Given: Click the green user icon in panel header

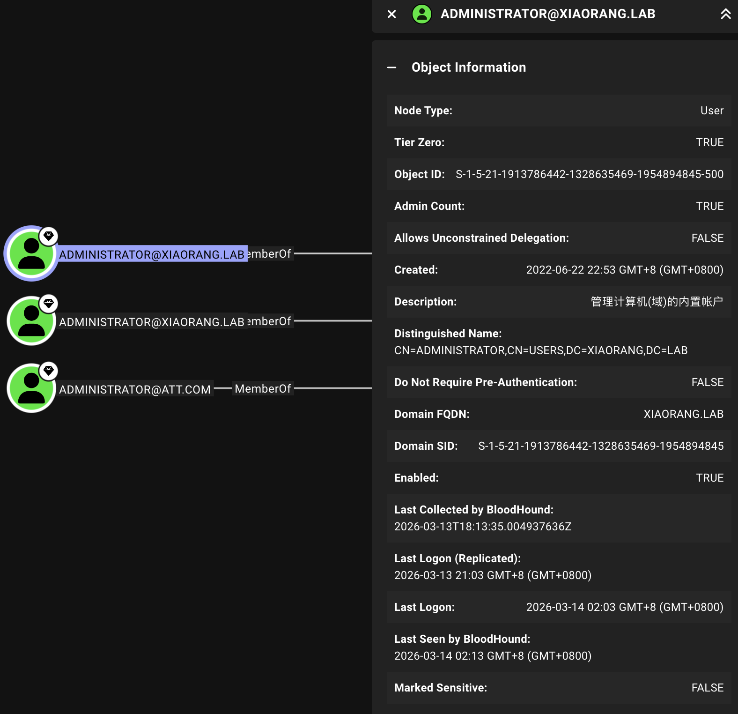Looking at the screenshot, I should [421, 14].
